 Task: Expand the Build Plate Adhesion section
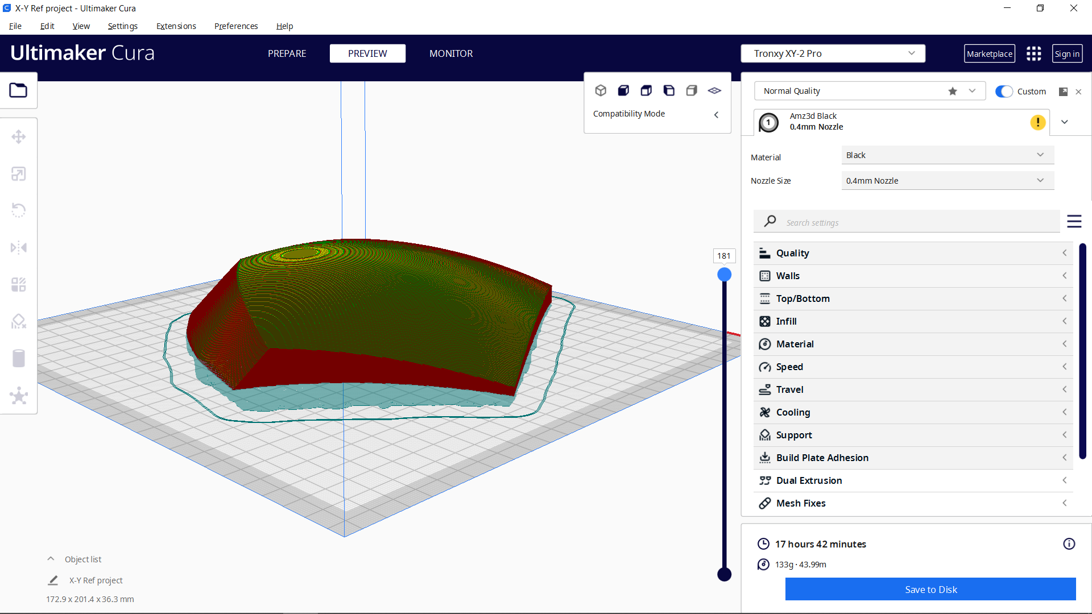[x=913, y=458]
